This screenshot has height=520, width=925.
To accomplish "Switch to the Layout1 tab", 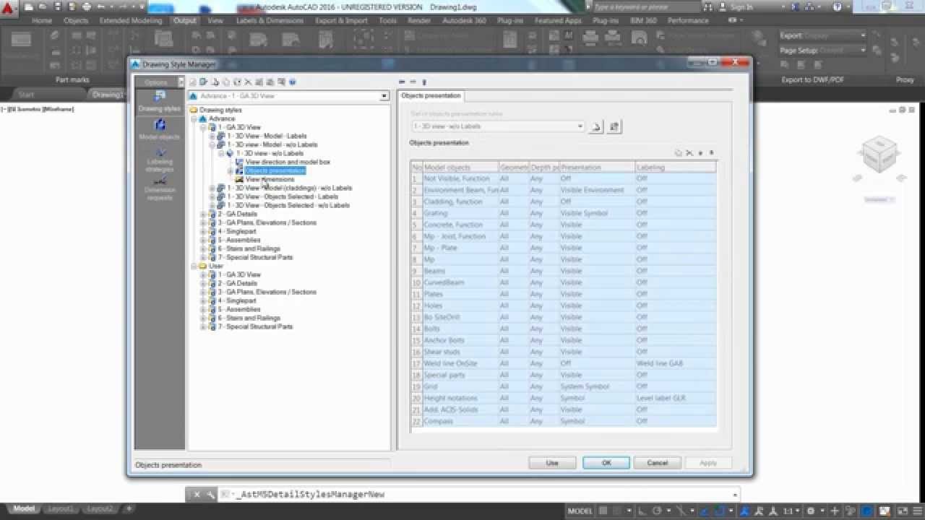I will (x=61, y=509).
